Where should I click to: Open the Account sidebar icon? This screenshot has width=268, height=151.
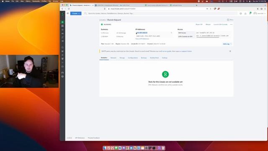[62, 73]
